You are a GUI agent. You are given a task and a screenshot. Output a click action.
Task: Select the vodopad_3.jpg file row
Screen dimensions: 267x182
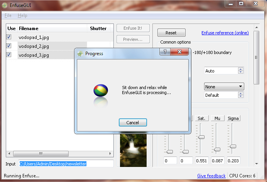[x=41, y=55]
